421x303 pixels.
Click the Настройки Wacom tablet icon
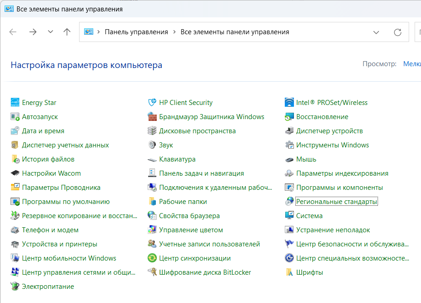(x=15, y=173)
